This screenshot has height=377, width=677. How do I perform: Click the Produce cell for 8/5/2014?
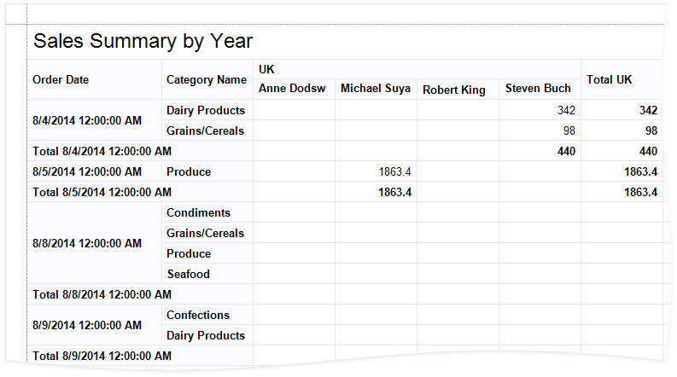pos(189,172)
